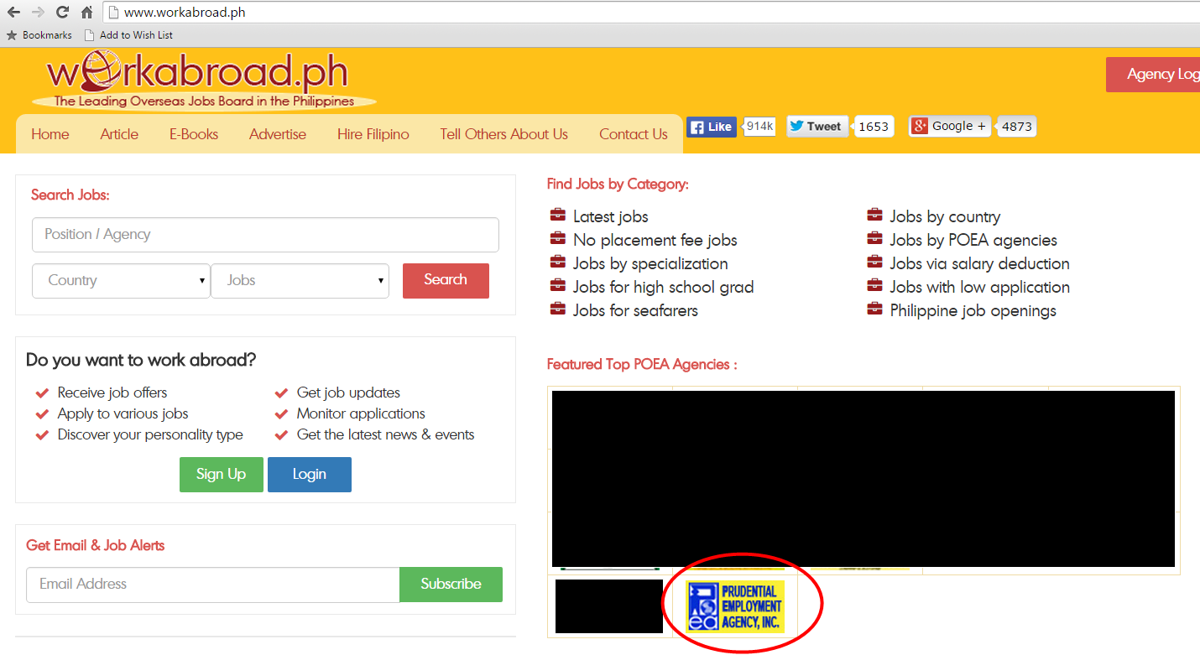1200x655 pixels.
Task: Click the Prudential Employment Agency logo
Action: tap(735, 606)
